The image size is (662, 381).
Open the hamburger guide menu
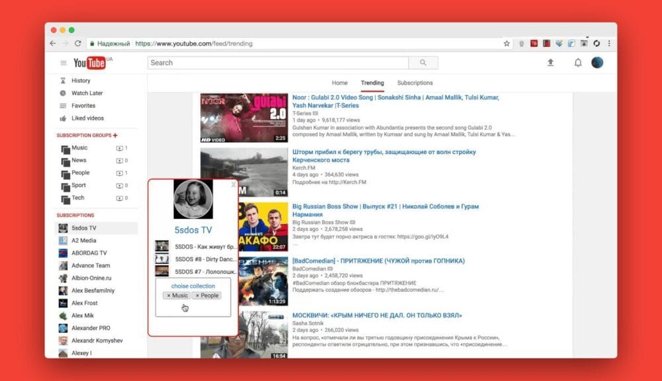64,63
